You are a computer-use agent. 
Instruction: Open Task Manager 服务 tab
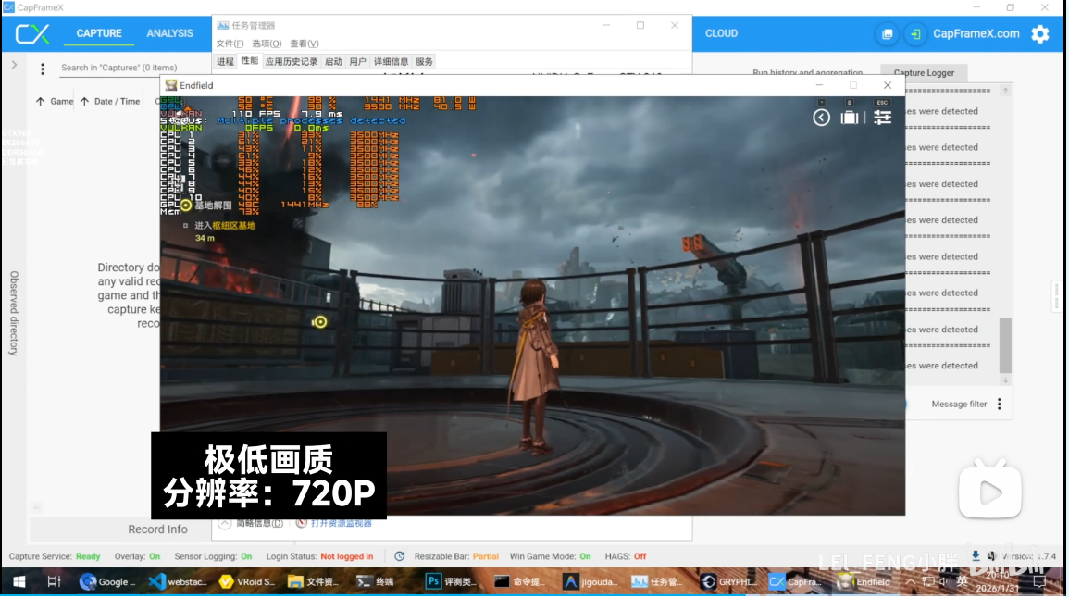pos(424,61)
